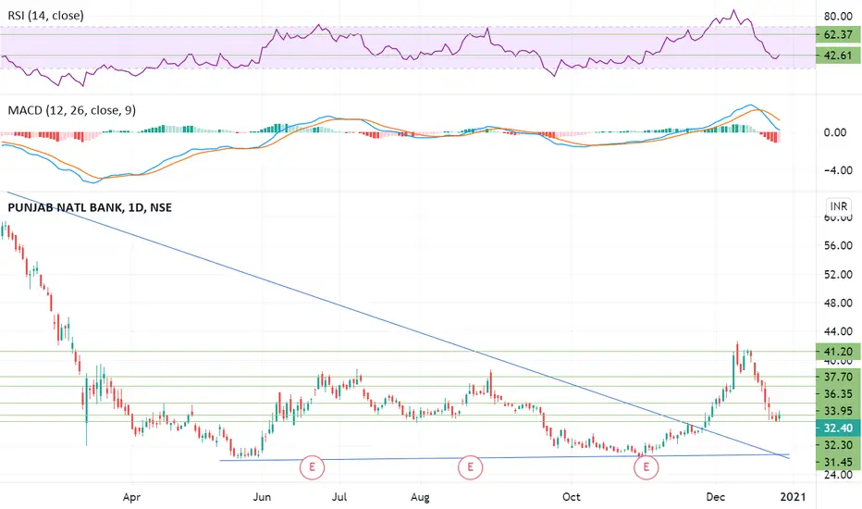Screen dimensions: 862x509
Task: Click the MACD scale value −4.00
Action: pyautogui.click(x=838, y=170)
